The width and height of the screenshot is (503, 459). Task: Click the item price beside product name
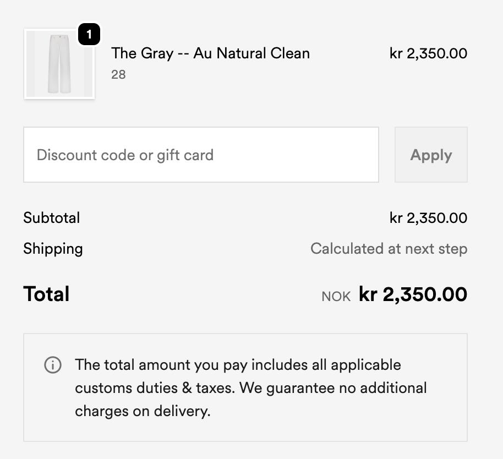coord(428,53)
